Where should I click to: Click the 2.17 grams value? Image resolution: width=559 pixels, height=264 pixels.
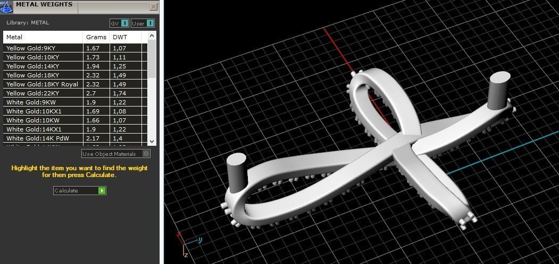tap(93, 138)
